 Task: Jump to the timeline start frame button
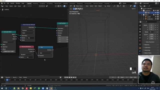(65, 77)
